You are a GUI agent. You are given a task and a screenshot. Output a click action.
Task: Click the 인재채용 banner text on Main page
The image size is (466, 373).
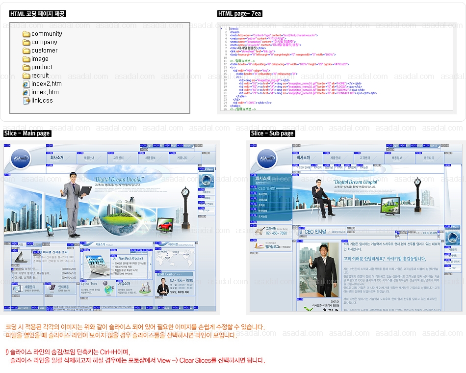[x=63, y=287]
